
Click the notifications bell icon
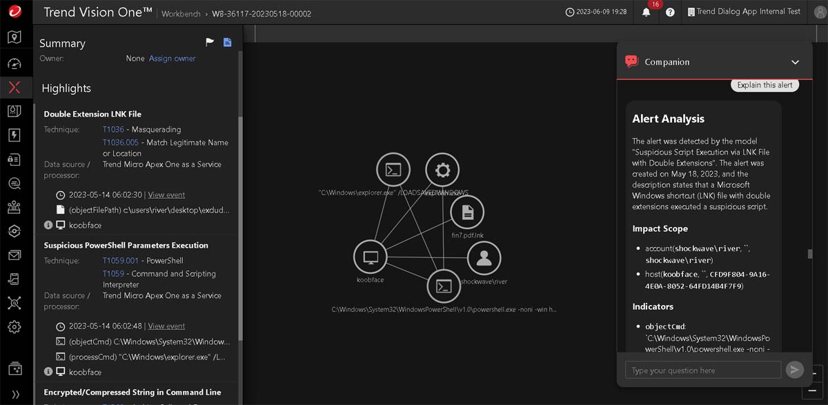click(647, 12)
